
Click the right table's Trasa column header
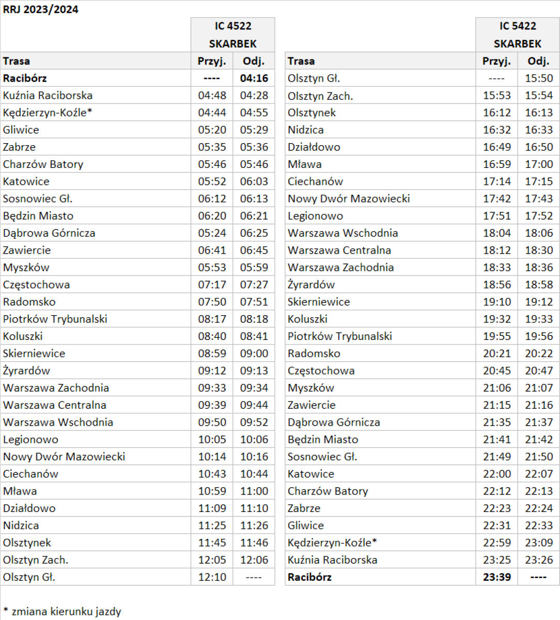(301, 61)
